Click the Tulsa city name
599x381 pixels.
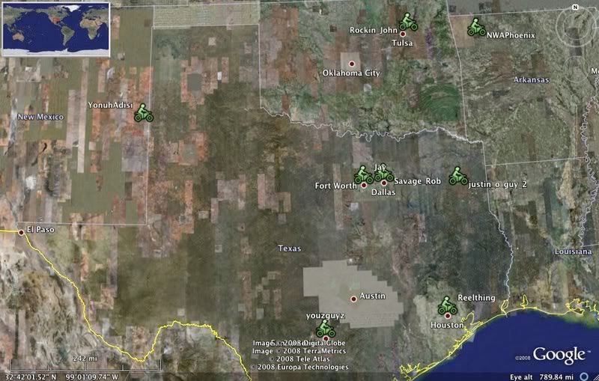pos(402,43)
